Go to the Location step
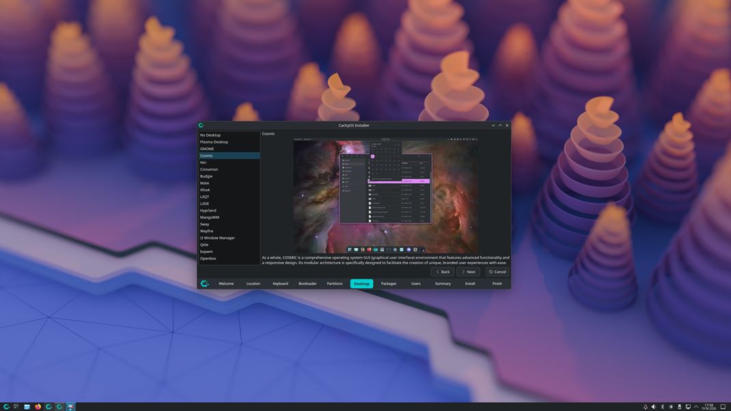The height and width of the screenshot is (411, 731). point(253,283)
